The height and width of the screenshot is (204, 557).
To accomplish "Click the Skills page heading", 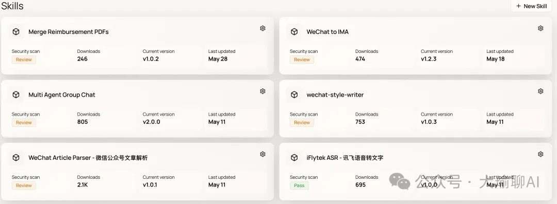I will [12, 6].
